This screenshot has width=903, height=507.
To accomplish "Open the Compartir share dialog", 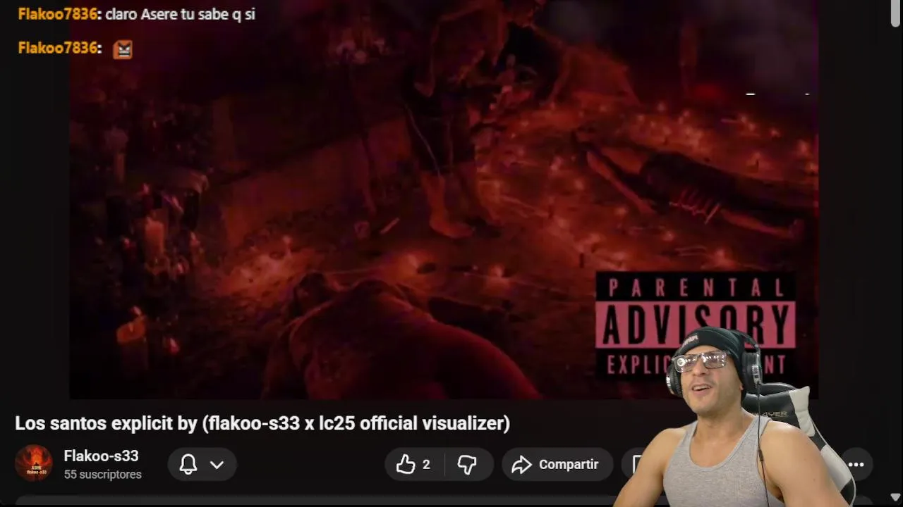I will pyautogui.click(x=557, y=464).
